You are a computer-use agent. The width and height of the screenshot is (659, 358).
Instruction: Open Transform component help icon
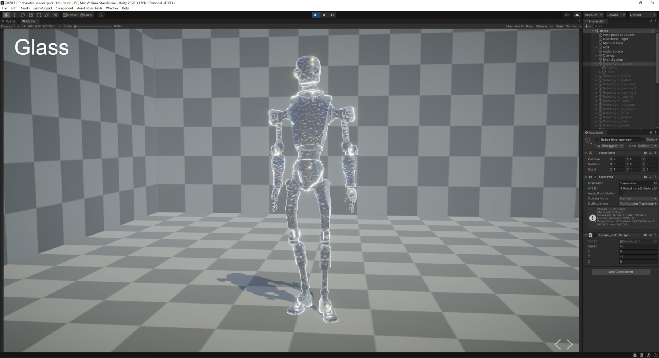point(645,153)
